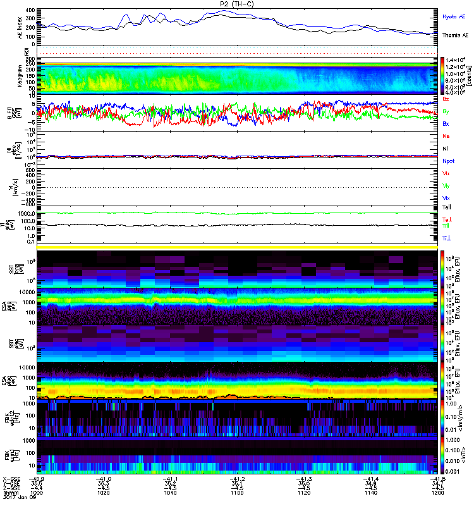
Task: Click the ESA electrons energy spectrogram panel
Action: (237, 381)
